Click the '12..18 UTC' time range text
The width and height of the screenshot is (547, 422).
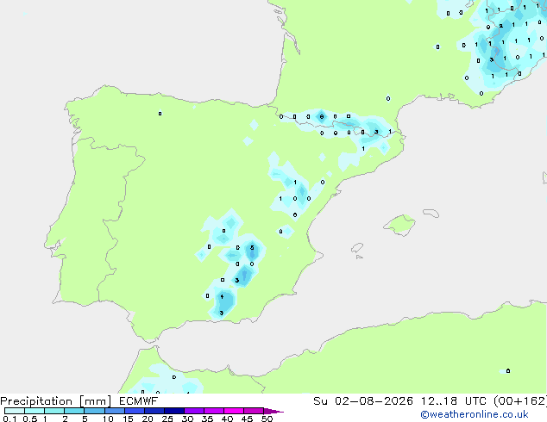pos(452,401)
